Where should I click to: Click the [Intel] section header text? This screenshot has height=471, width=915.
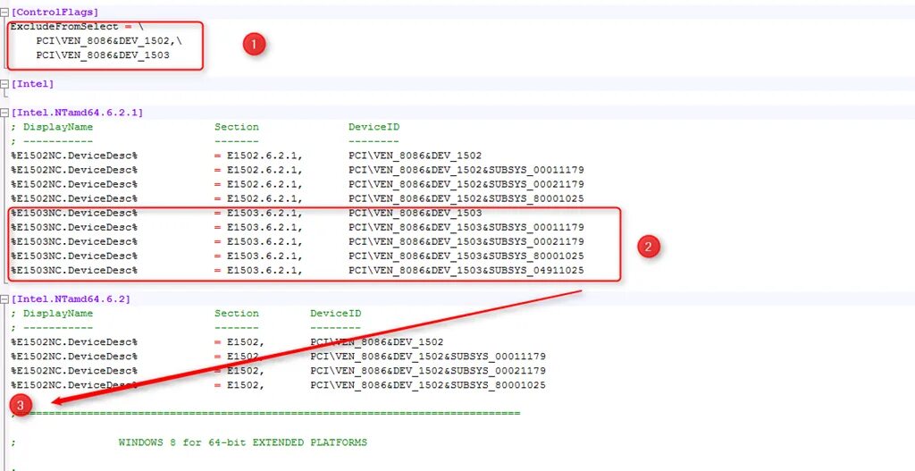pos(32,84)
